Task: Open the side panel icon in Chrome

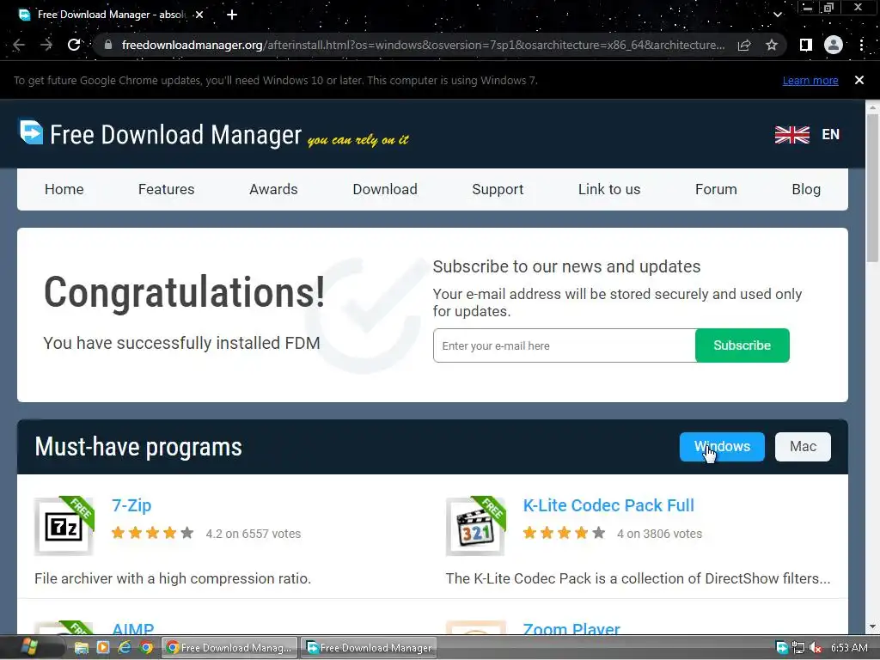Action: coord(805,45)
